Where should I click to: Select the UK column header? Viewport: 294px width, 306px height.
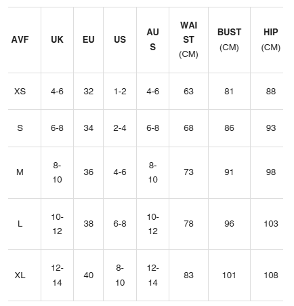(57, 40)
